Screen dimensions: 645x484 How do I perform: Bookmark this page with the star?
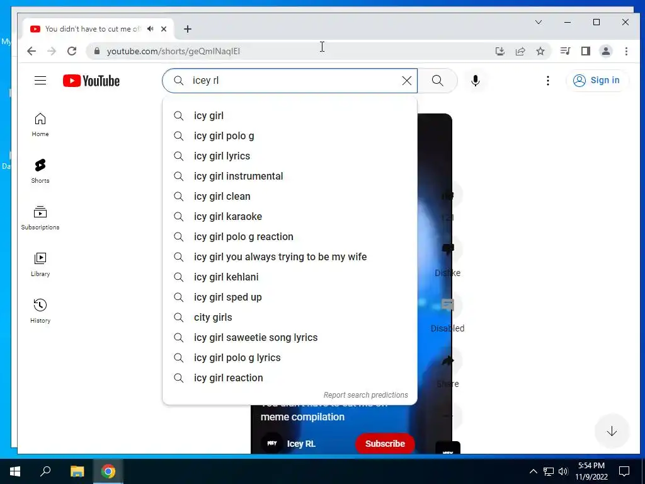click(x=540, y=51)
